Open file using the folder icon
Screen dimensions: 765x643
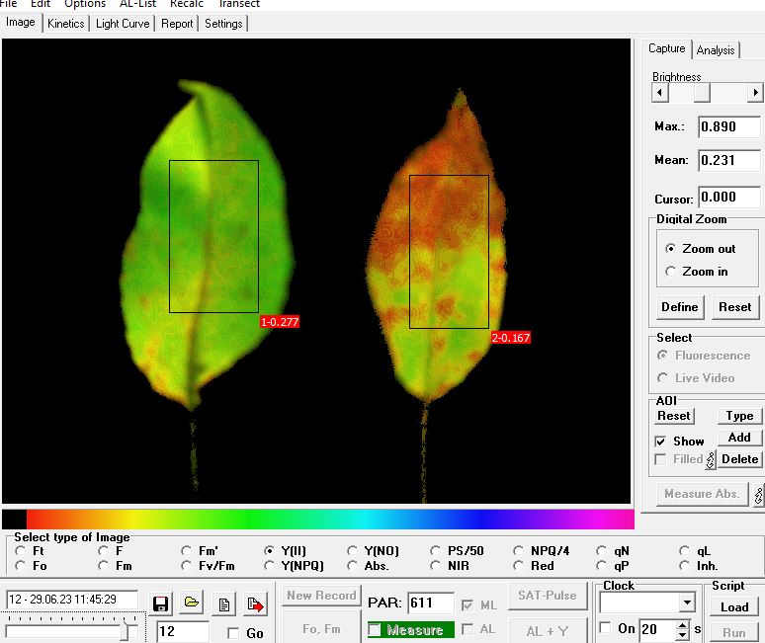(192, 603)
